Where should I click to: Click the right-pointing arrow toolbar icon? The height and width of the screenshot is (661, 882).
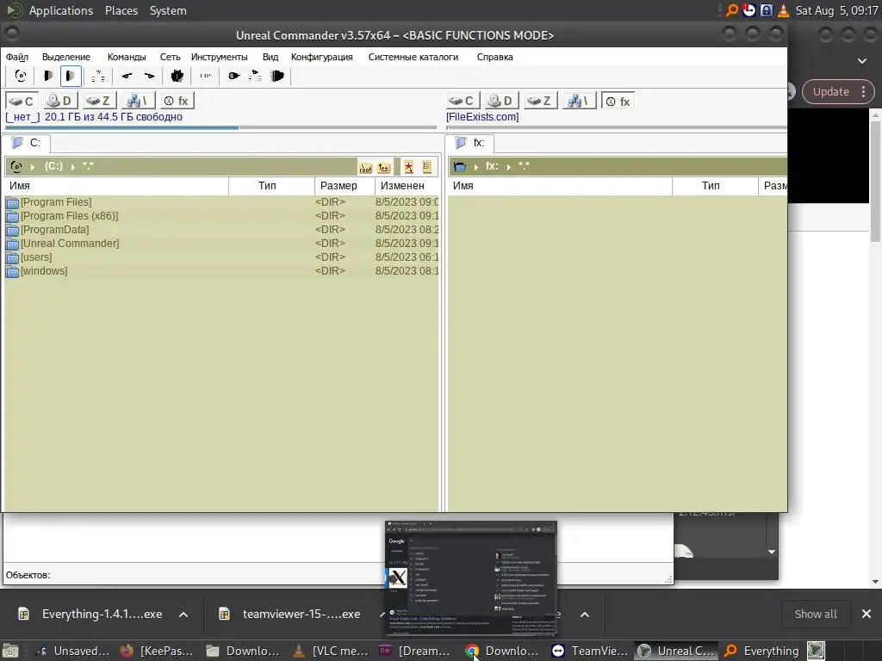(x=149, y=76)
